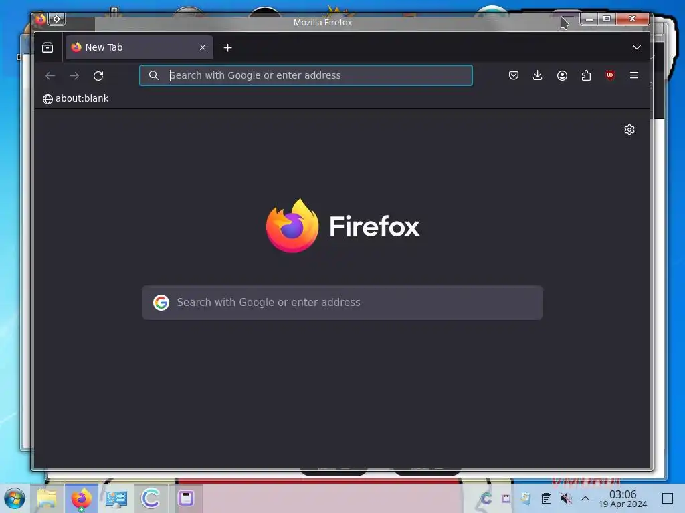This screenshot has height=513, width=685.
Task: Personalize new tab with gear icon
Action: click(x=629, y=130)
